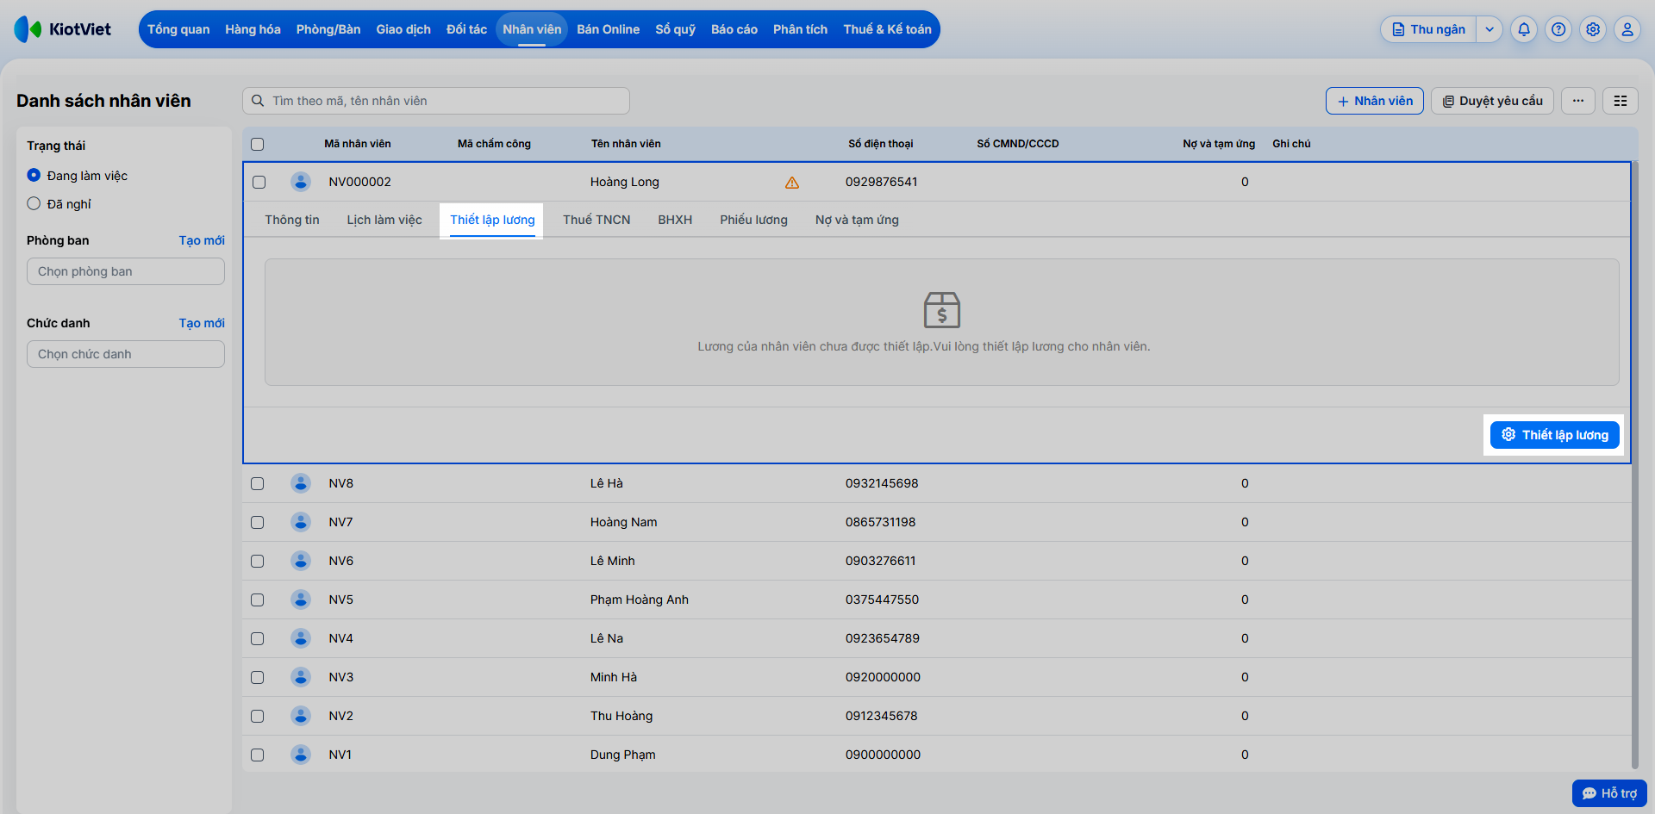
Task: Open the Nhân viên menu
Action: tap(532, 29)
